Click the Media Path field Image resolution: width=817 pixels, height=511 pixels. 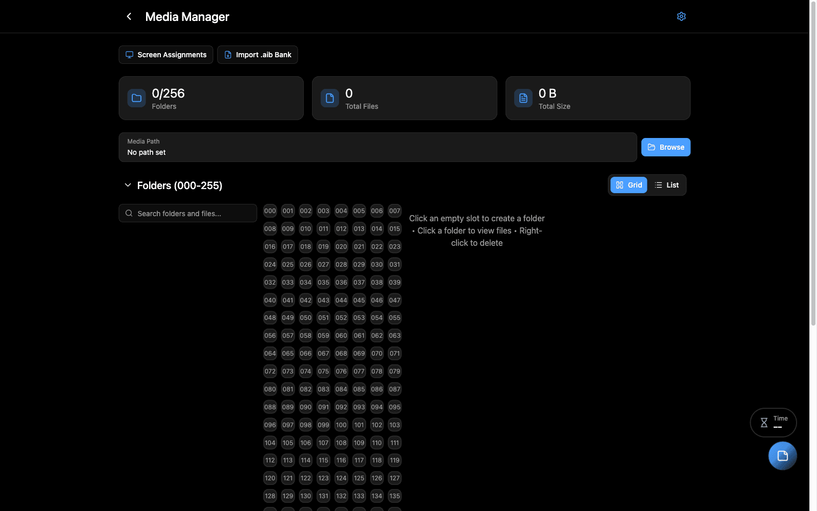(378, 147)
